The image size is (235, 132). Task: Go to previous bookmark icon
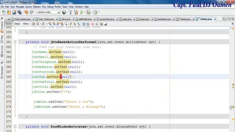point(71,24)
